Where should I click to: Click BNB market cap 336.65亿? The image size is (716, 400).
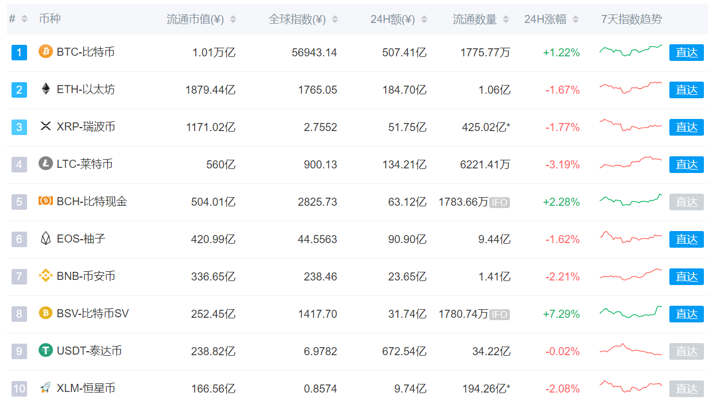[214, 277]
